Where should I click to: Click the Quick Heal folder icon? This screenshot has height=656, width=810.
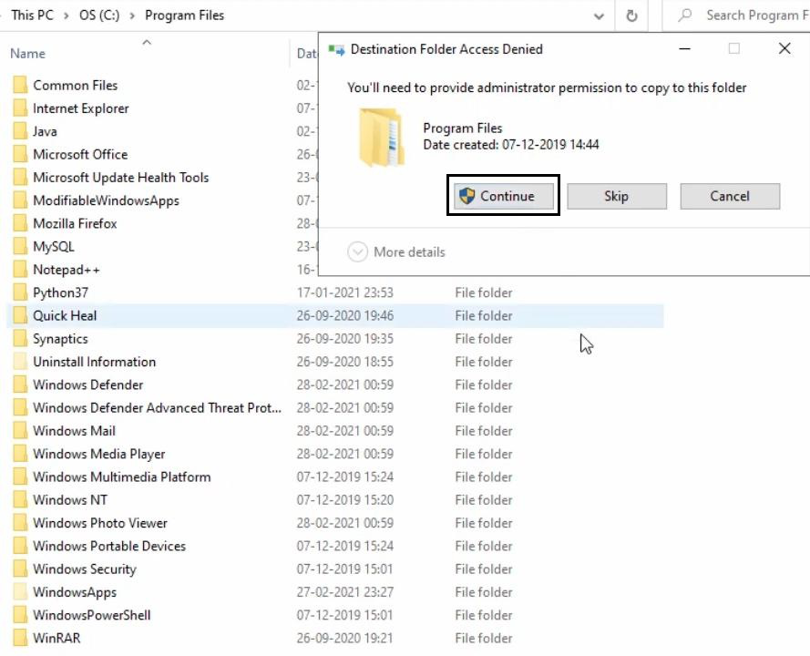click(20, 315)
